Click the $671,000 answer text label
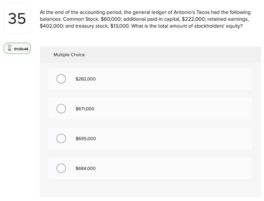The image size is (264, 201). [x=85, y=109]
